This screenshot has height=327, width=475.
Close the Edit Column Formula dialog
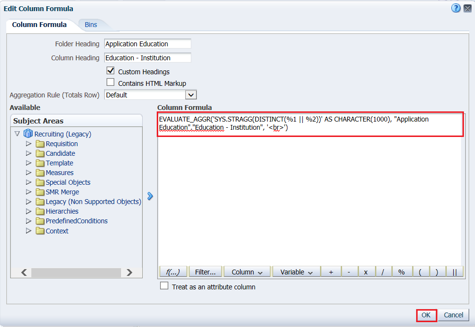point(467,9)
